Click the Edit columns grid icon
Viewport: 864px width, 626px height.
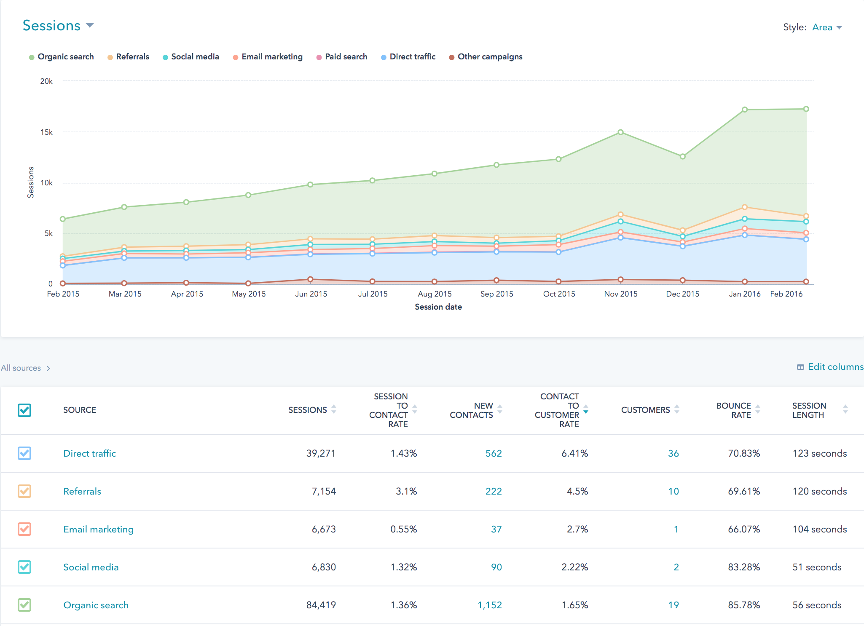(800, 367)
